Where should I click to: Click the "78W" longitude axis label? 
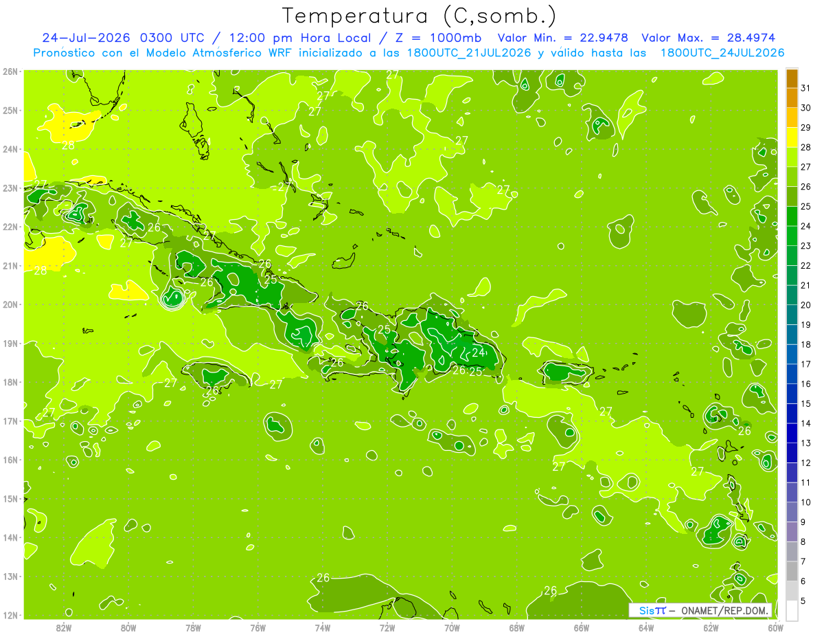pos(193,627)
